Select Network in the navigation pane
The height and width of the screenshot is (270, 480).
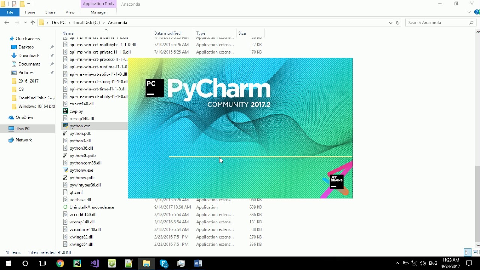(x=24, y=140)
